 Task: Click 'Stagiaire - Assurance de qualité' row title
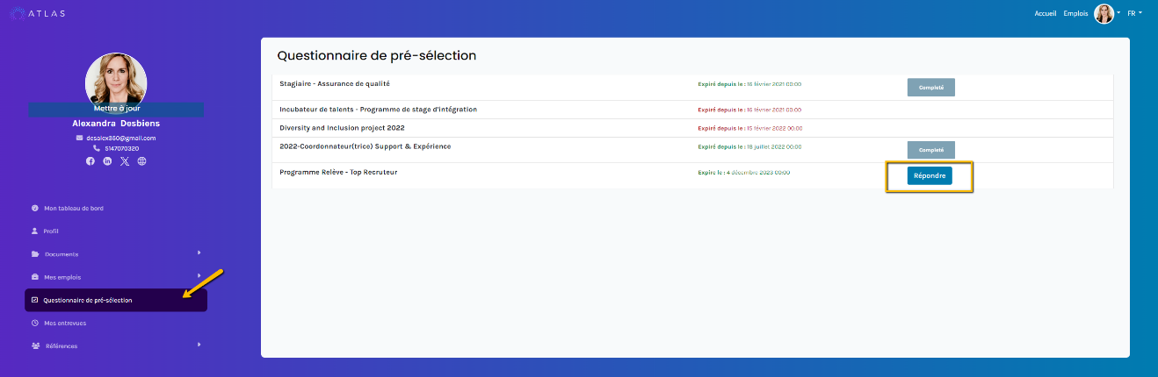tap(335, 84)
